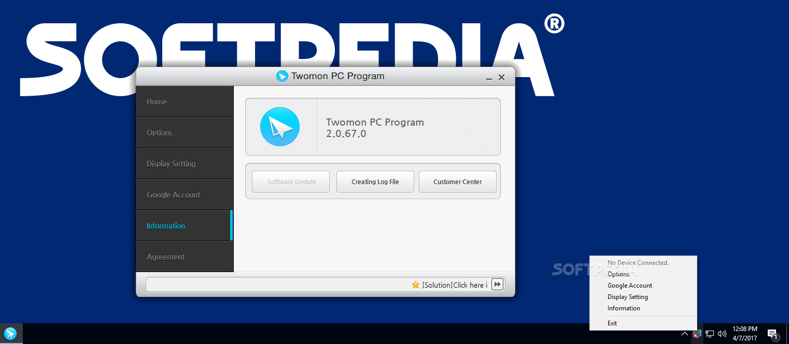Viewport: 789px width, 344px height.
Task: Click the 'Twomon PC Program 2.0.67.0' version text
Action: [x=375, y=128]
